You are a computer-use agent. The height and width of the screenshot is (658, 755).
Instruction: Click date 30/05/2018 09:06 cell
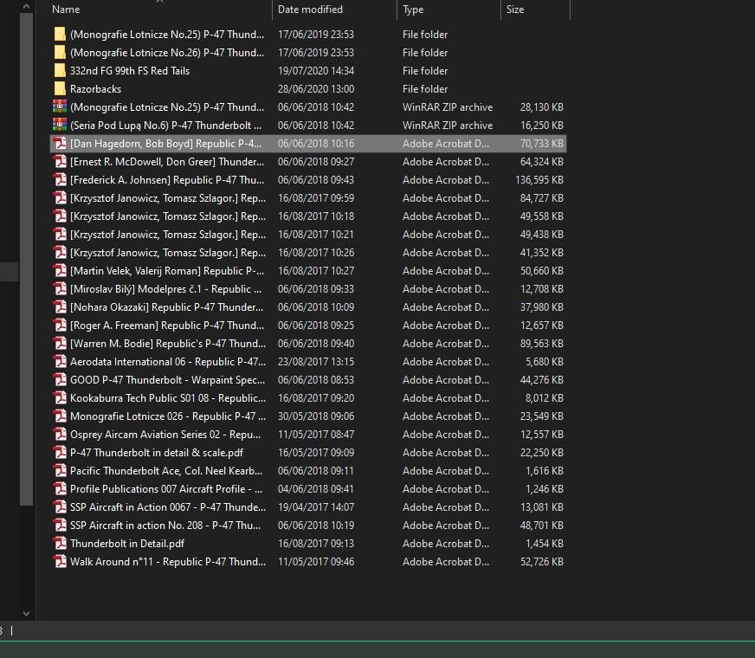click(316, 416)
